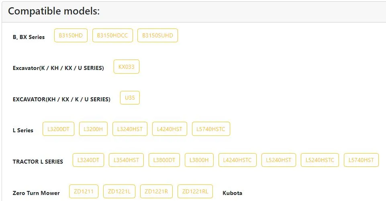This screenshot has width=386, height=201.
Task: Select the L3540HST tractor model
Action: pyautogui.click(x=126, y=160)
